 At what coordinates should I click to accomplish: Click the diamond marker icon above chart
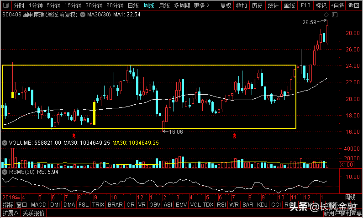[x=326, y=15]
